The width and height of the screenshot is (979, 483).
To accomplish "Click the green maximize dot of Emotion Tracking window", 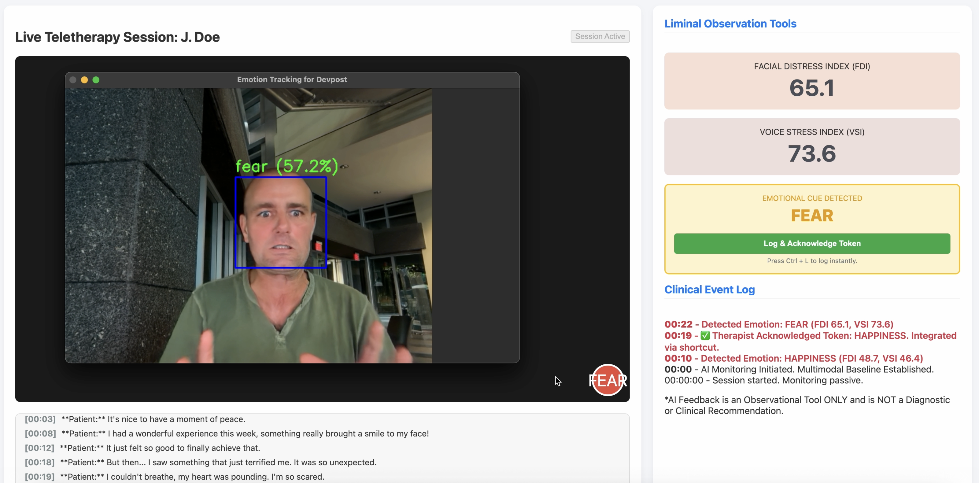I will (x=96, y=80).
